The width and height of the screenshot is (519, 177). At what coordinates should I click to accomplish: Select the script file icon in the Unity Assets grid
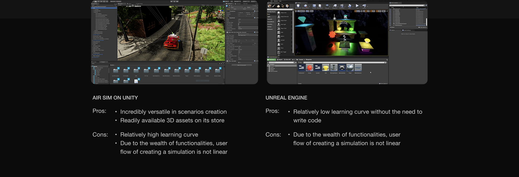pos(136,81)
